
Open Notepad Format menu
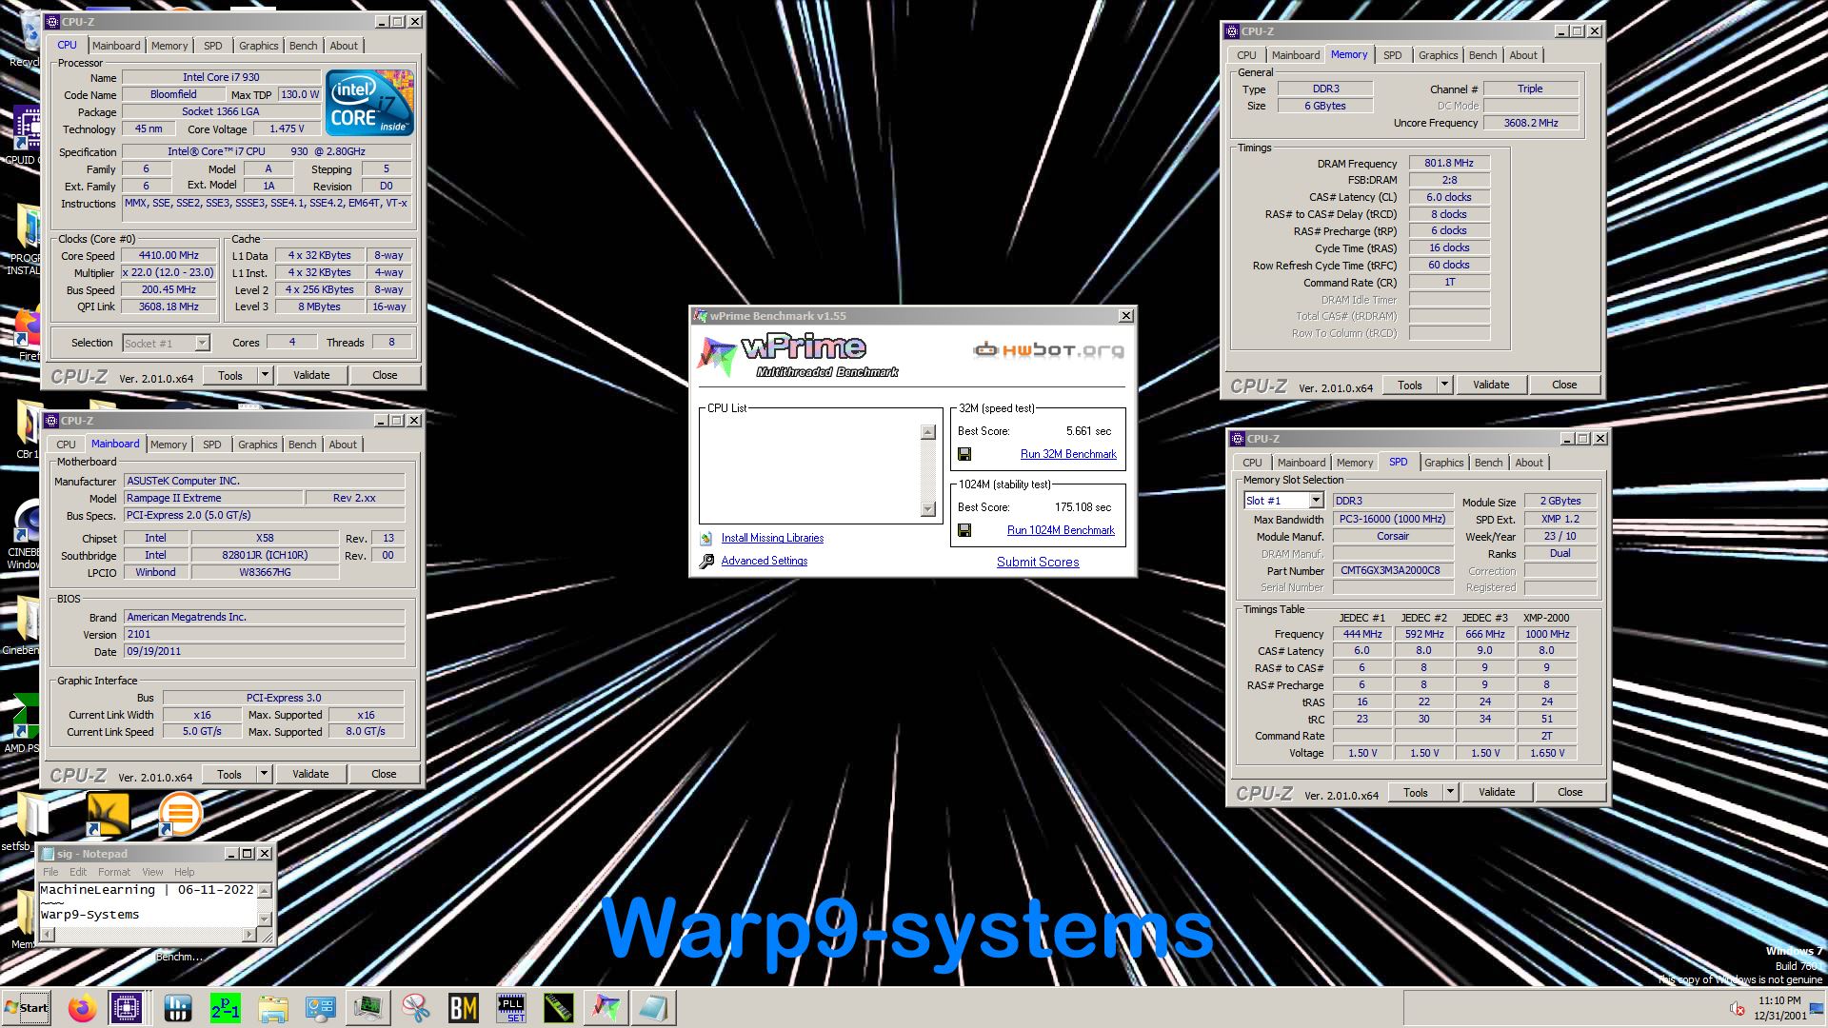click(113, 872)
